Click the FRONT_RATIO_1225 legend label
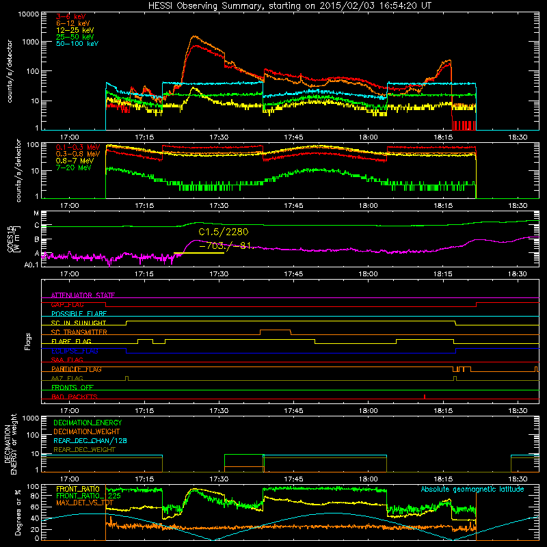The image size is (547, 547). [88, 496]
